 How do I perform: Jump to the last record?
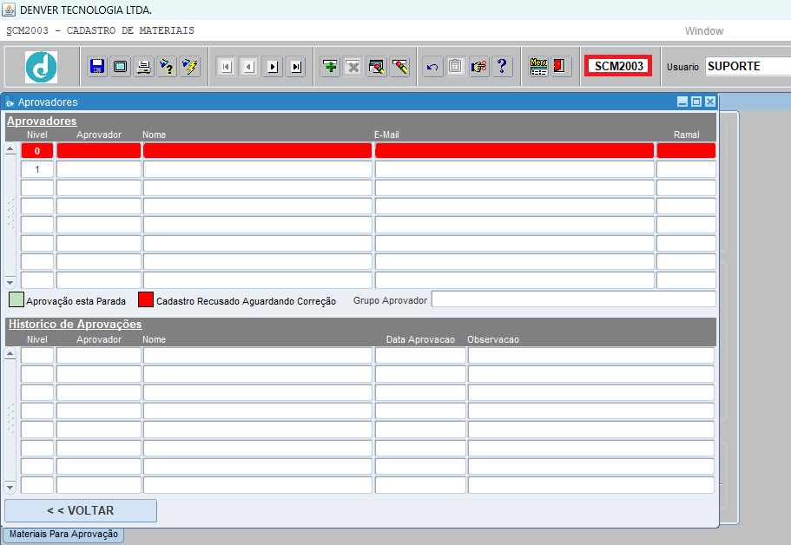pos(296,67)
